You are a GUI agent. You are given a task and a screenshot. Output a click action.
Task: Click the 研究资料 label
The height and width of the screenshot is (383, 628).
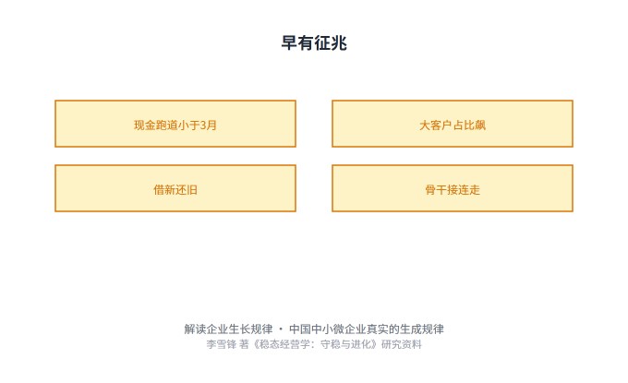(402, 344)
